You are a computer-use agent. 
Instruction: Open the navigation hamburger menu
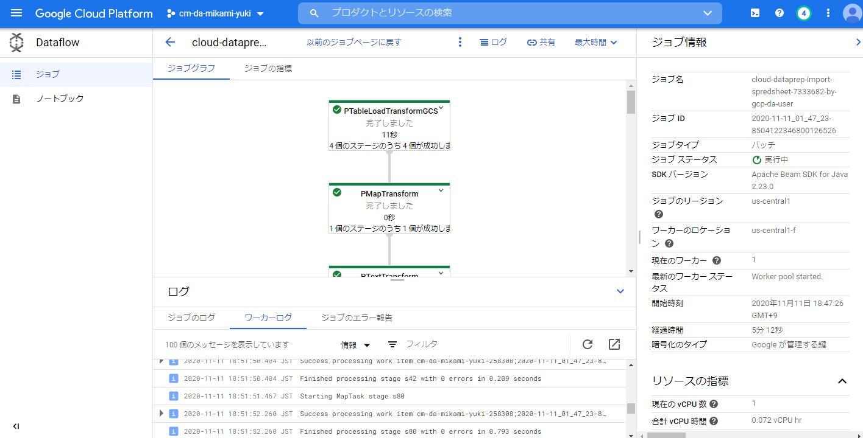(x=16, y=13)
